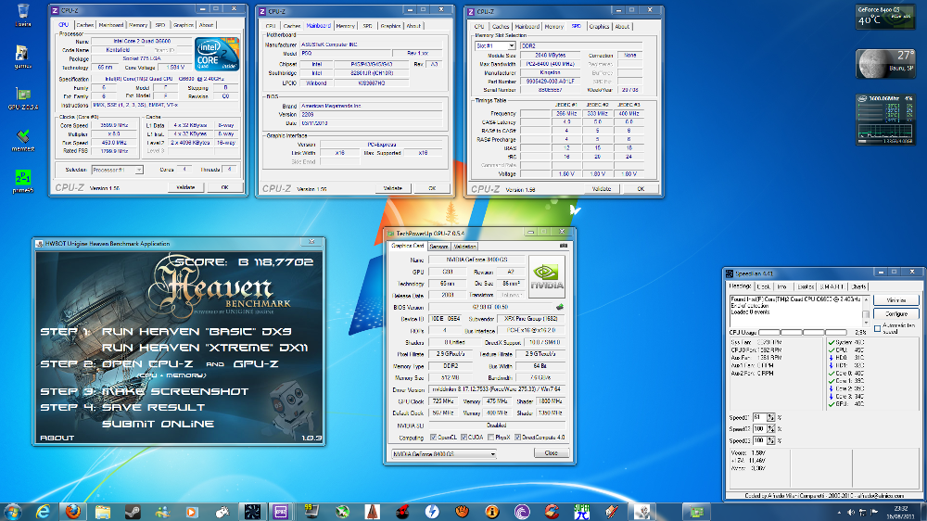Open Steam from the taskbar
This screenshot has width=927, height=521.
pyautogui.click(x=133, y=512)
